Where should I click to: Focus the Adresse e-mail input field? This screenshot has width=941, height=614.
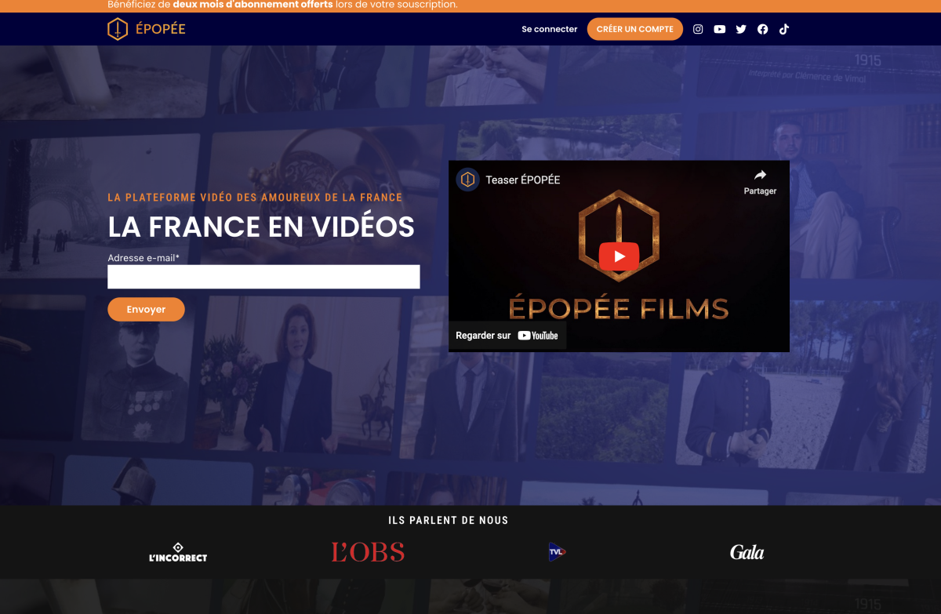tap(263, 277)
